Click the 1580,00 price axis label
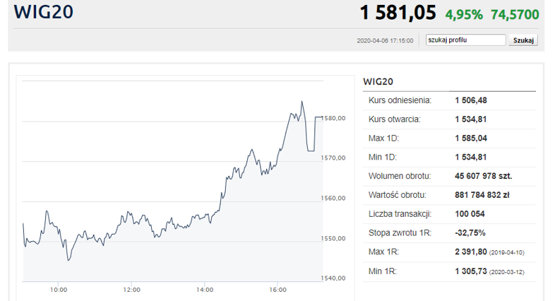Viewport: 555px width, 301px height. tap(333, 118)
